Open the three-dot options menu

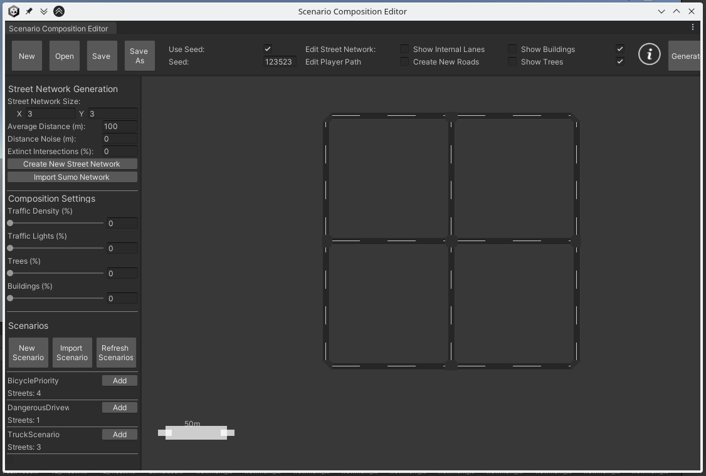[692, 28]
